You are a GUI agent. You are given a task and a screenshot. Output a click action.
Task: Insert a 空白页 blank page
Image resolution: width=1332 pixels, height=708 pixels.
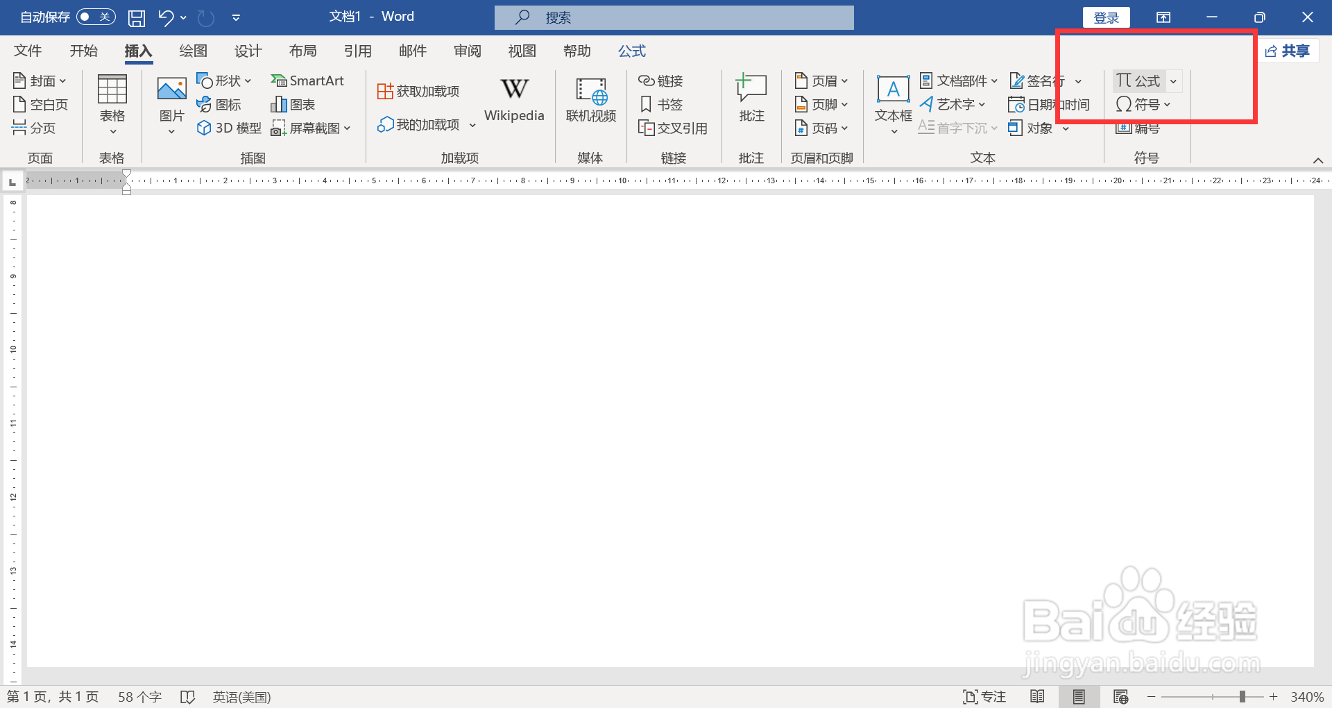pyautogui.click(x=40, y=105)
